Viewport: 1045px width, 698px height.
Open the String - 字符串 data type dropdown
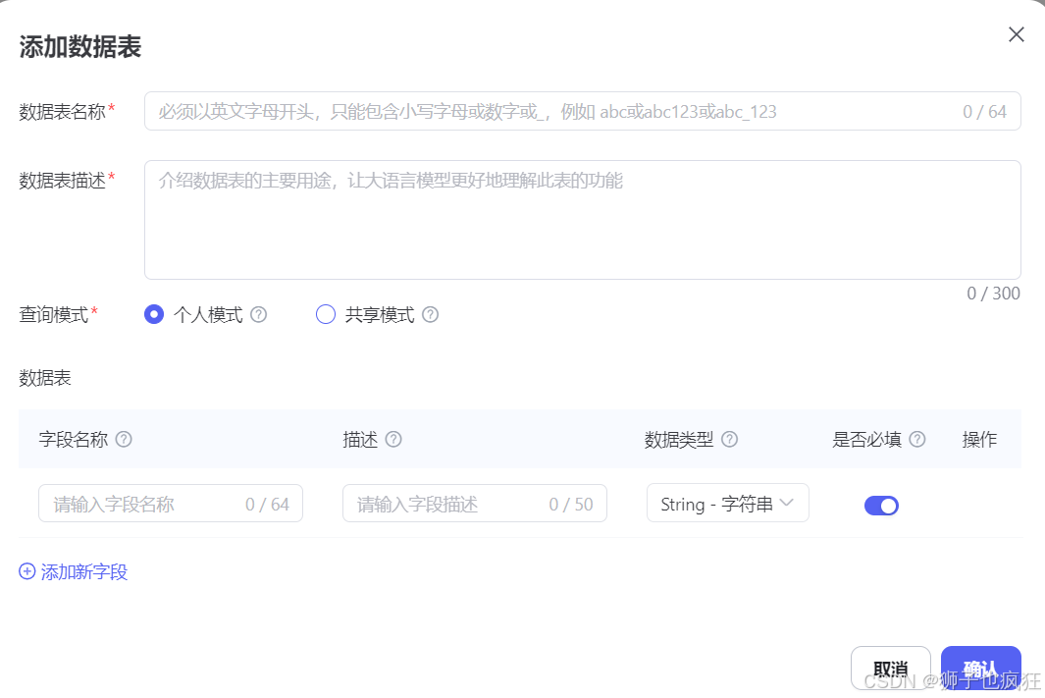(728, 504)
